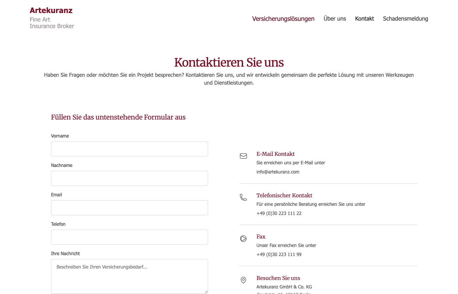Focus the Email input field
458x294 pixels.
129,208
